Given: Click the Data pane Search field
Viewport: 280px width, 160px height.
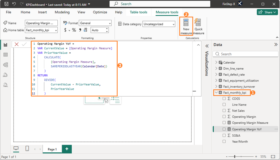Looking at the screenshot, I should click(x=245, y=54).
